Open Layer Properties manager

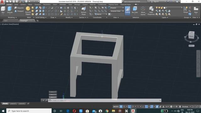click(151, 11)
